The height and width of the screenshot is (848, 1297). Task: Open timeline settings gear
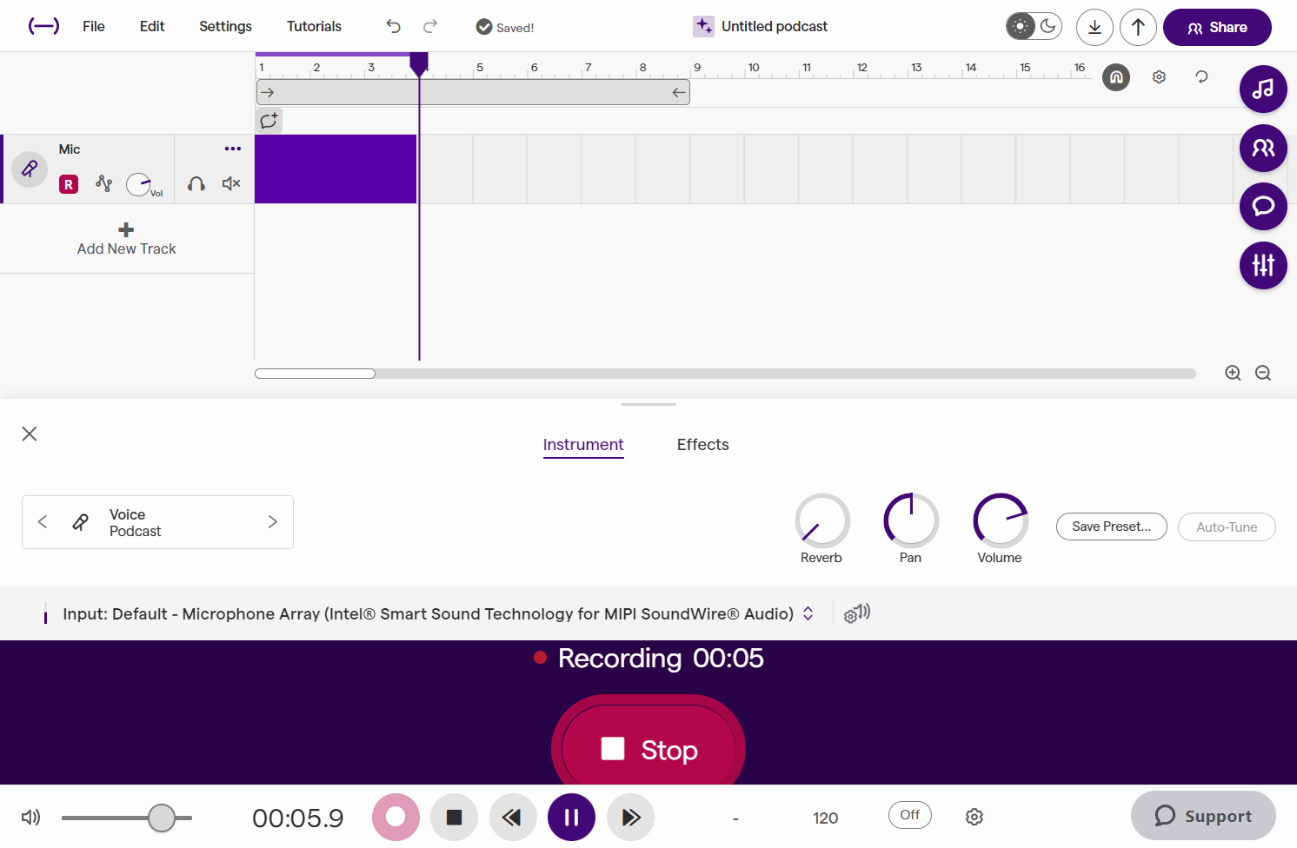(x=1159, y=77)
